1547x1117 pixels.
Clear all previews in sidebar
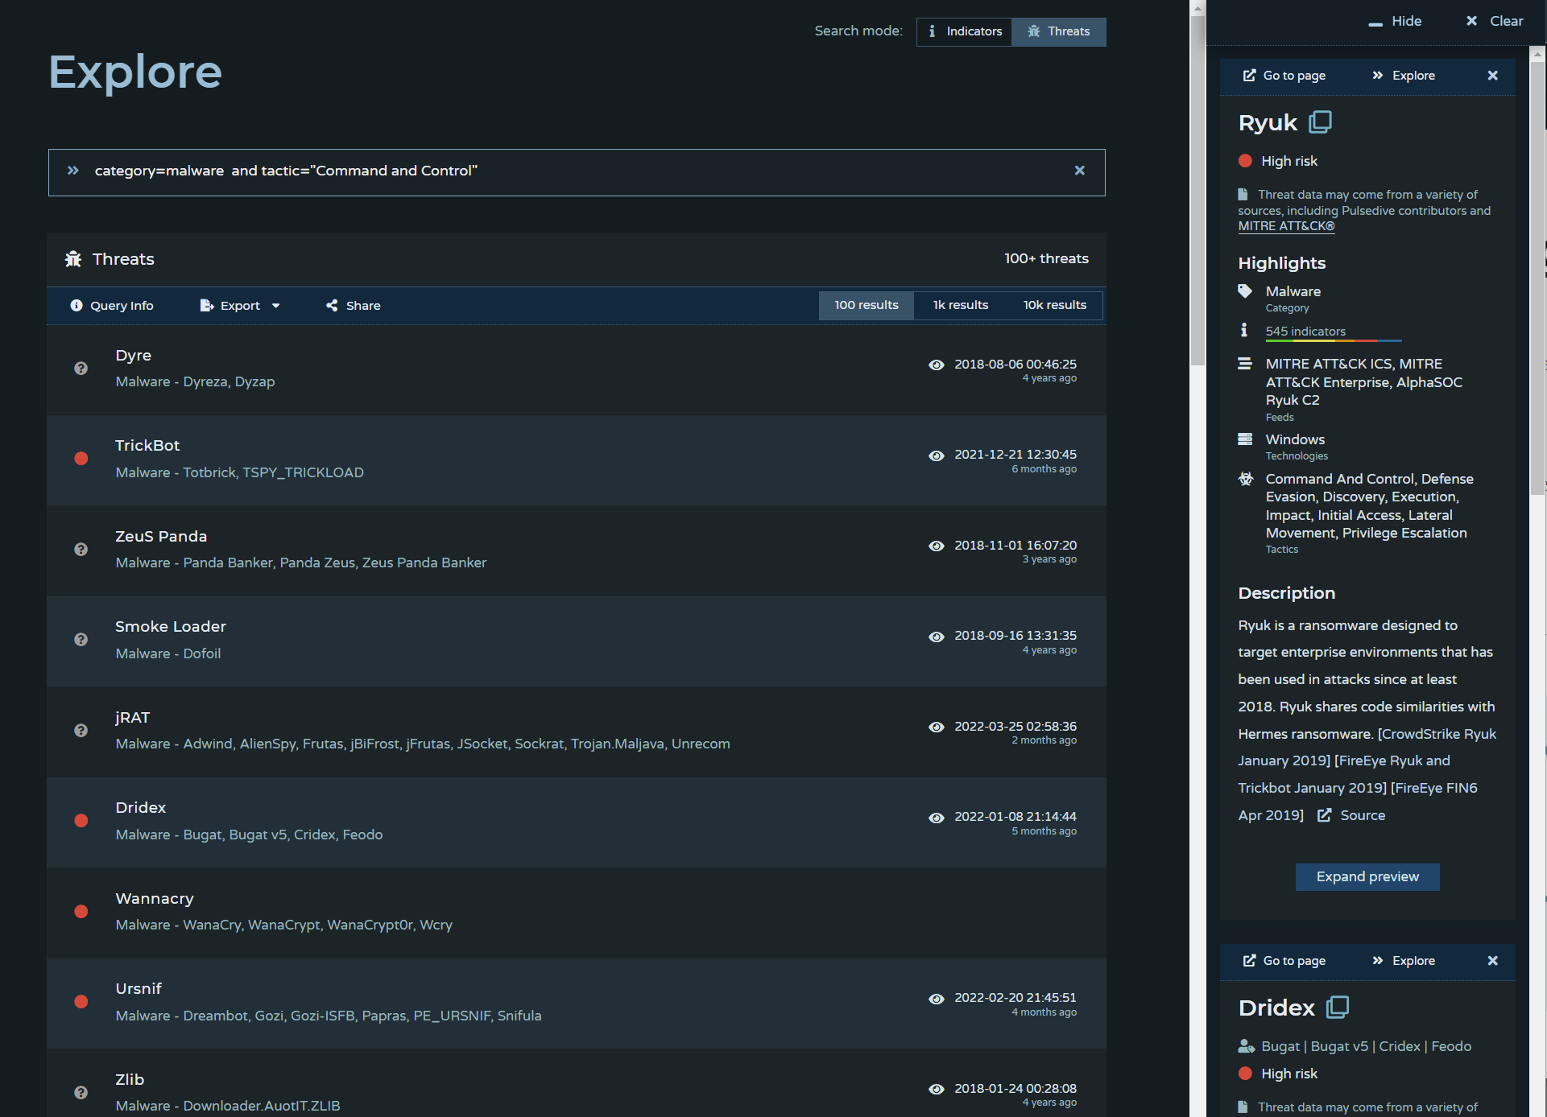click(1495, 22)
